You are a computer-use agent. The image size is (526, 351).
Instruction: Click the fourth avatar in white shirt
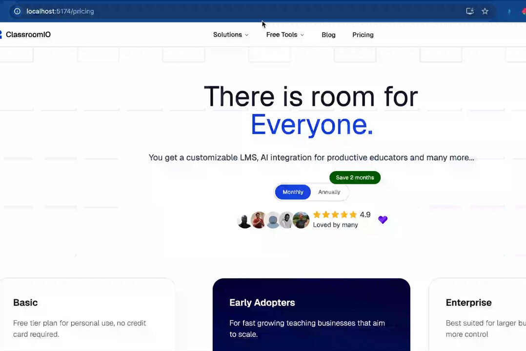pos(287,220)
